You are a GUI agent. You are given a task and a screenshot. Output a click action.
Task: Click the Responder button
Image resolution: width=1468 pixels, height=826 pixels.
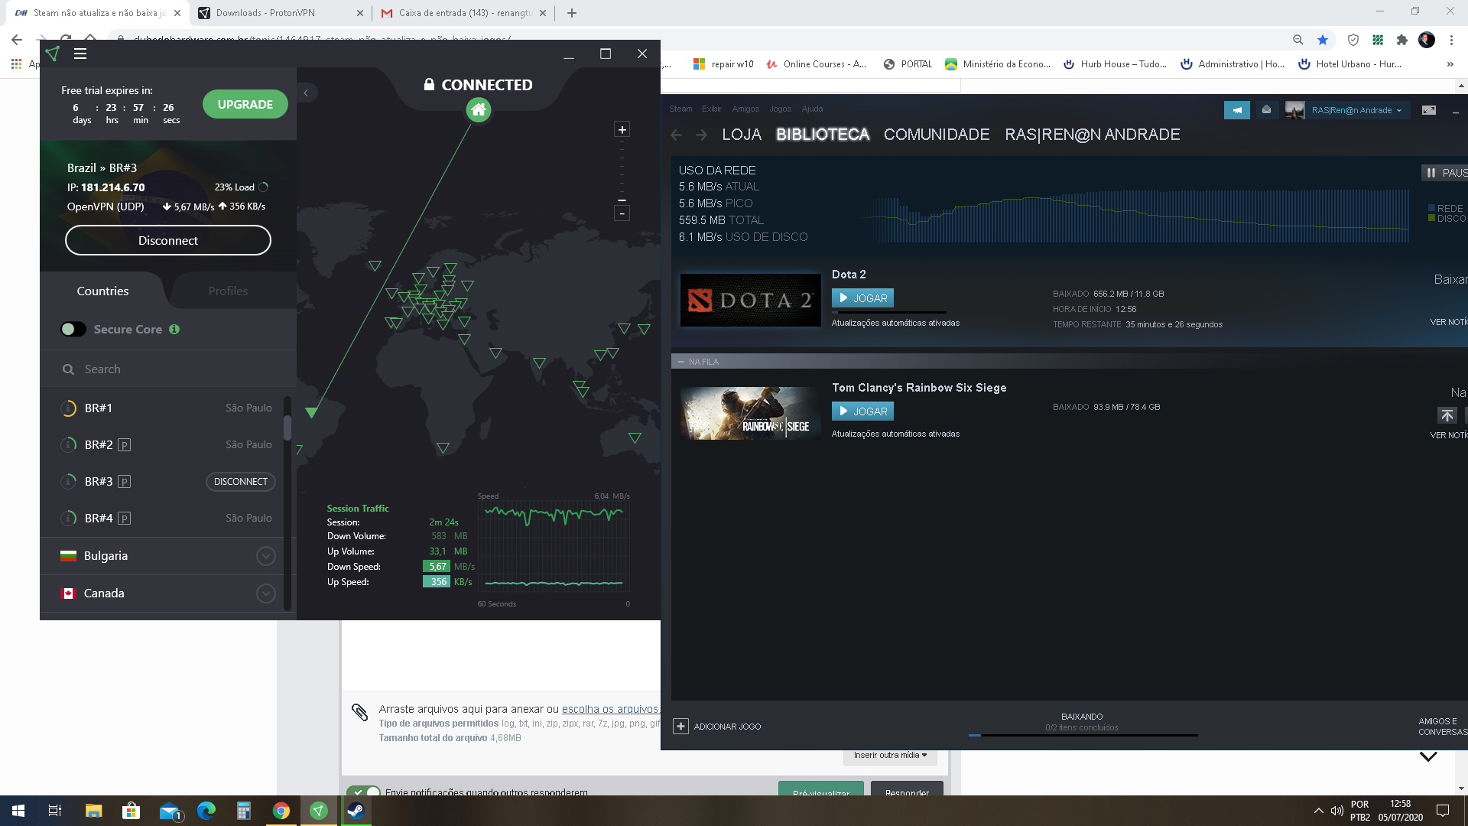pyautogui.click(x=907, y=790)
